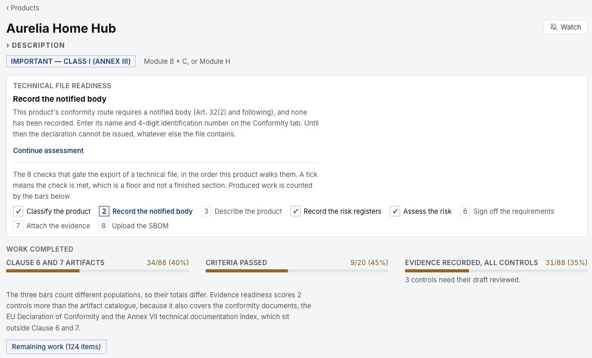Image resolution: width=592 pixels, height=358 pixels.
Task: Click the 'Record the notified body' heading
Action: coord(60,99)
